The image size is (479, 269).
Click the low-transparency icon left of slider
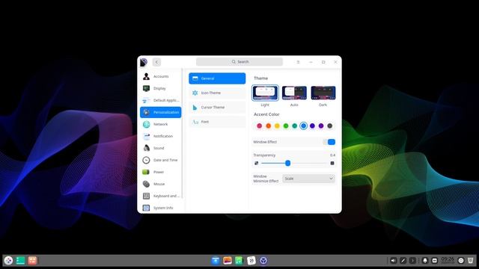pos(256,163)
